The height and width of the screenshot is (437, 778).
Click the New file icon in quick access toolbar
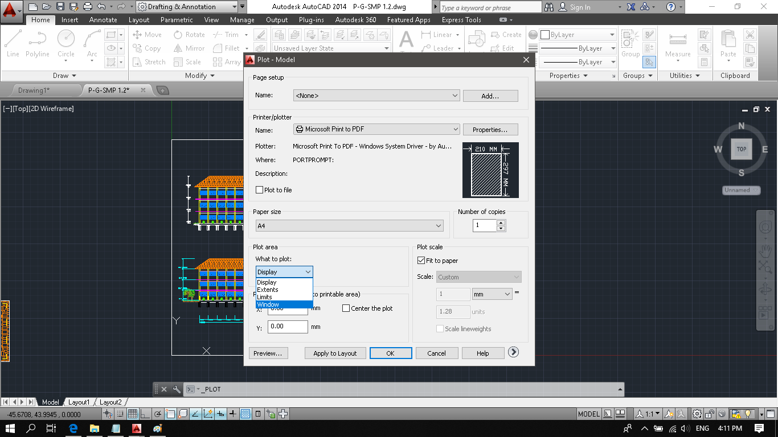click(33, 7)
